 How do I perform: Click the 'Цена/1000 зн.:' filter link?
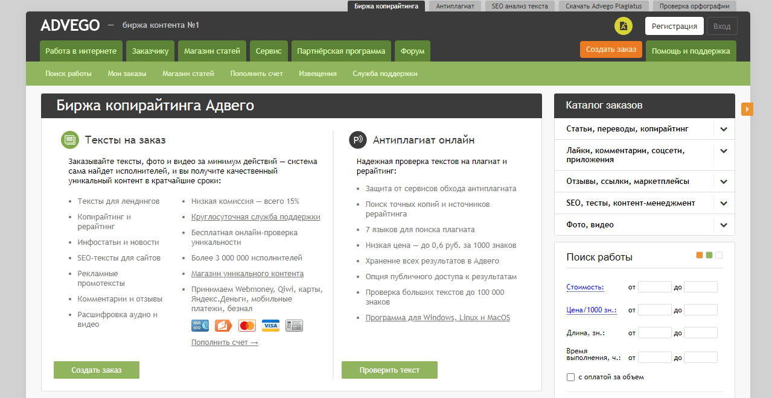click(592, 310)
